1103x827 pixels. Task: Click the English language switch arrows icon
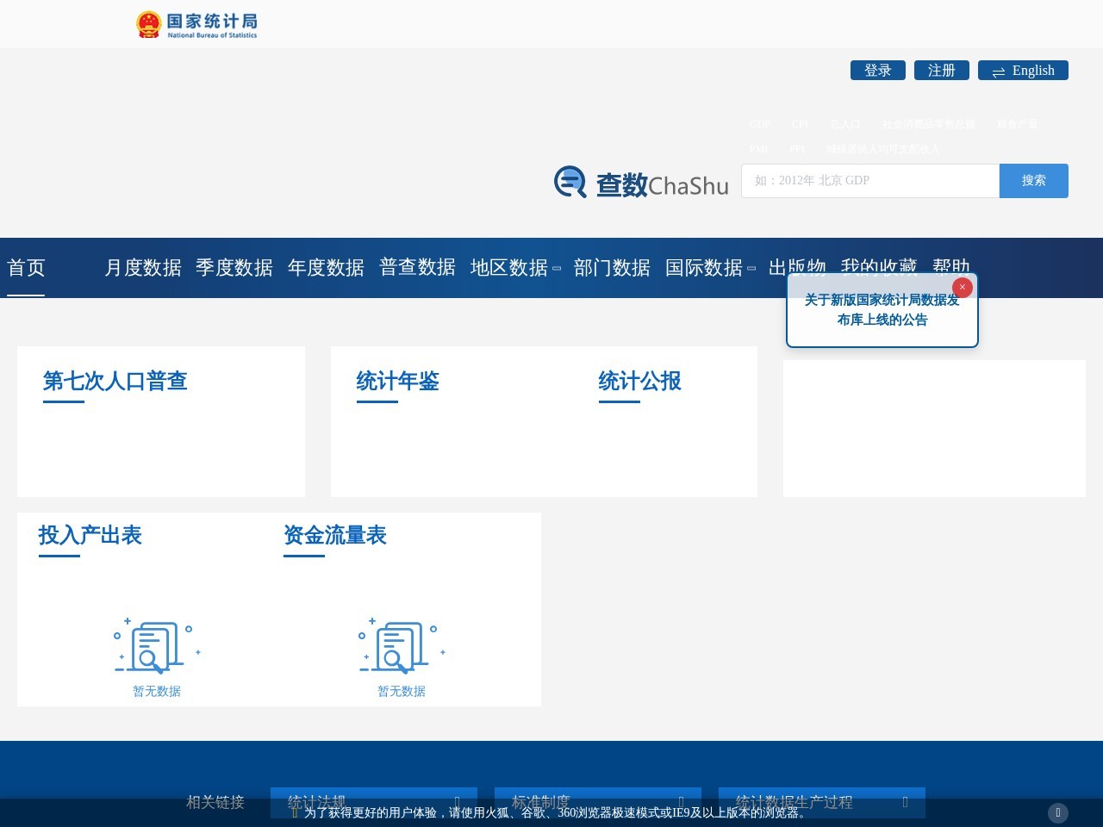pyautogui.click(x=999, y=72)
